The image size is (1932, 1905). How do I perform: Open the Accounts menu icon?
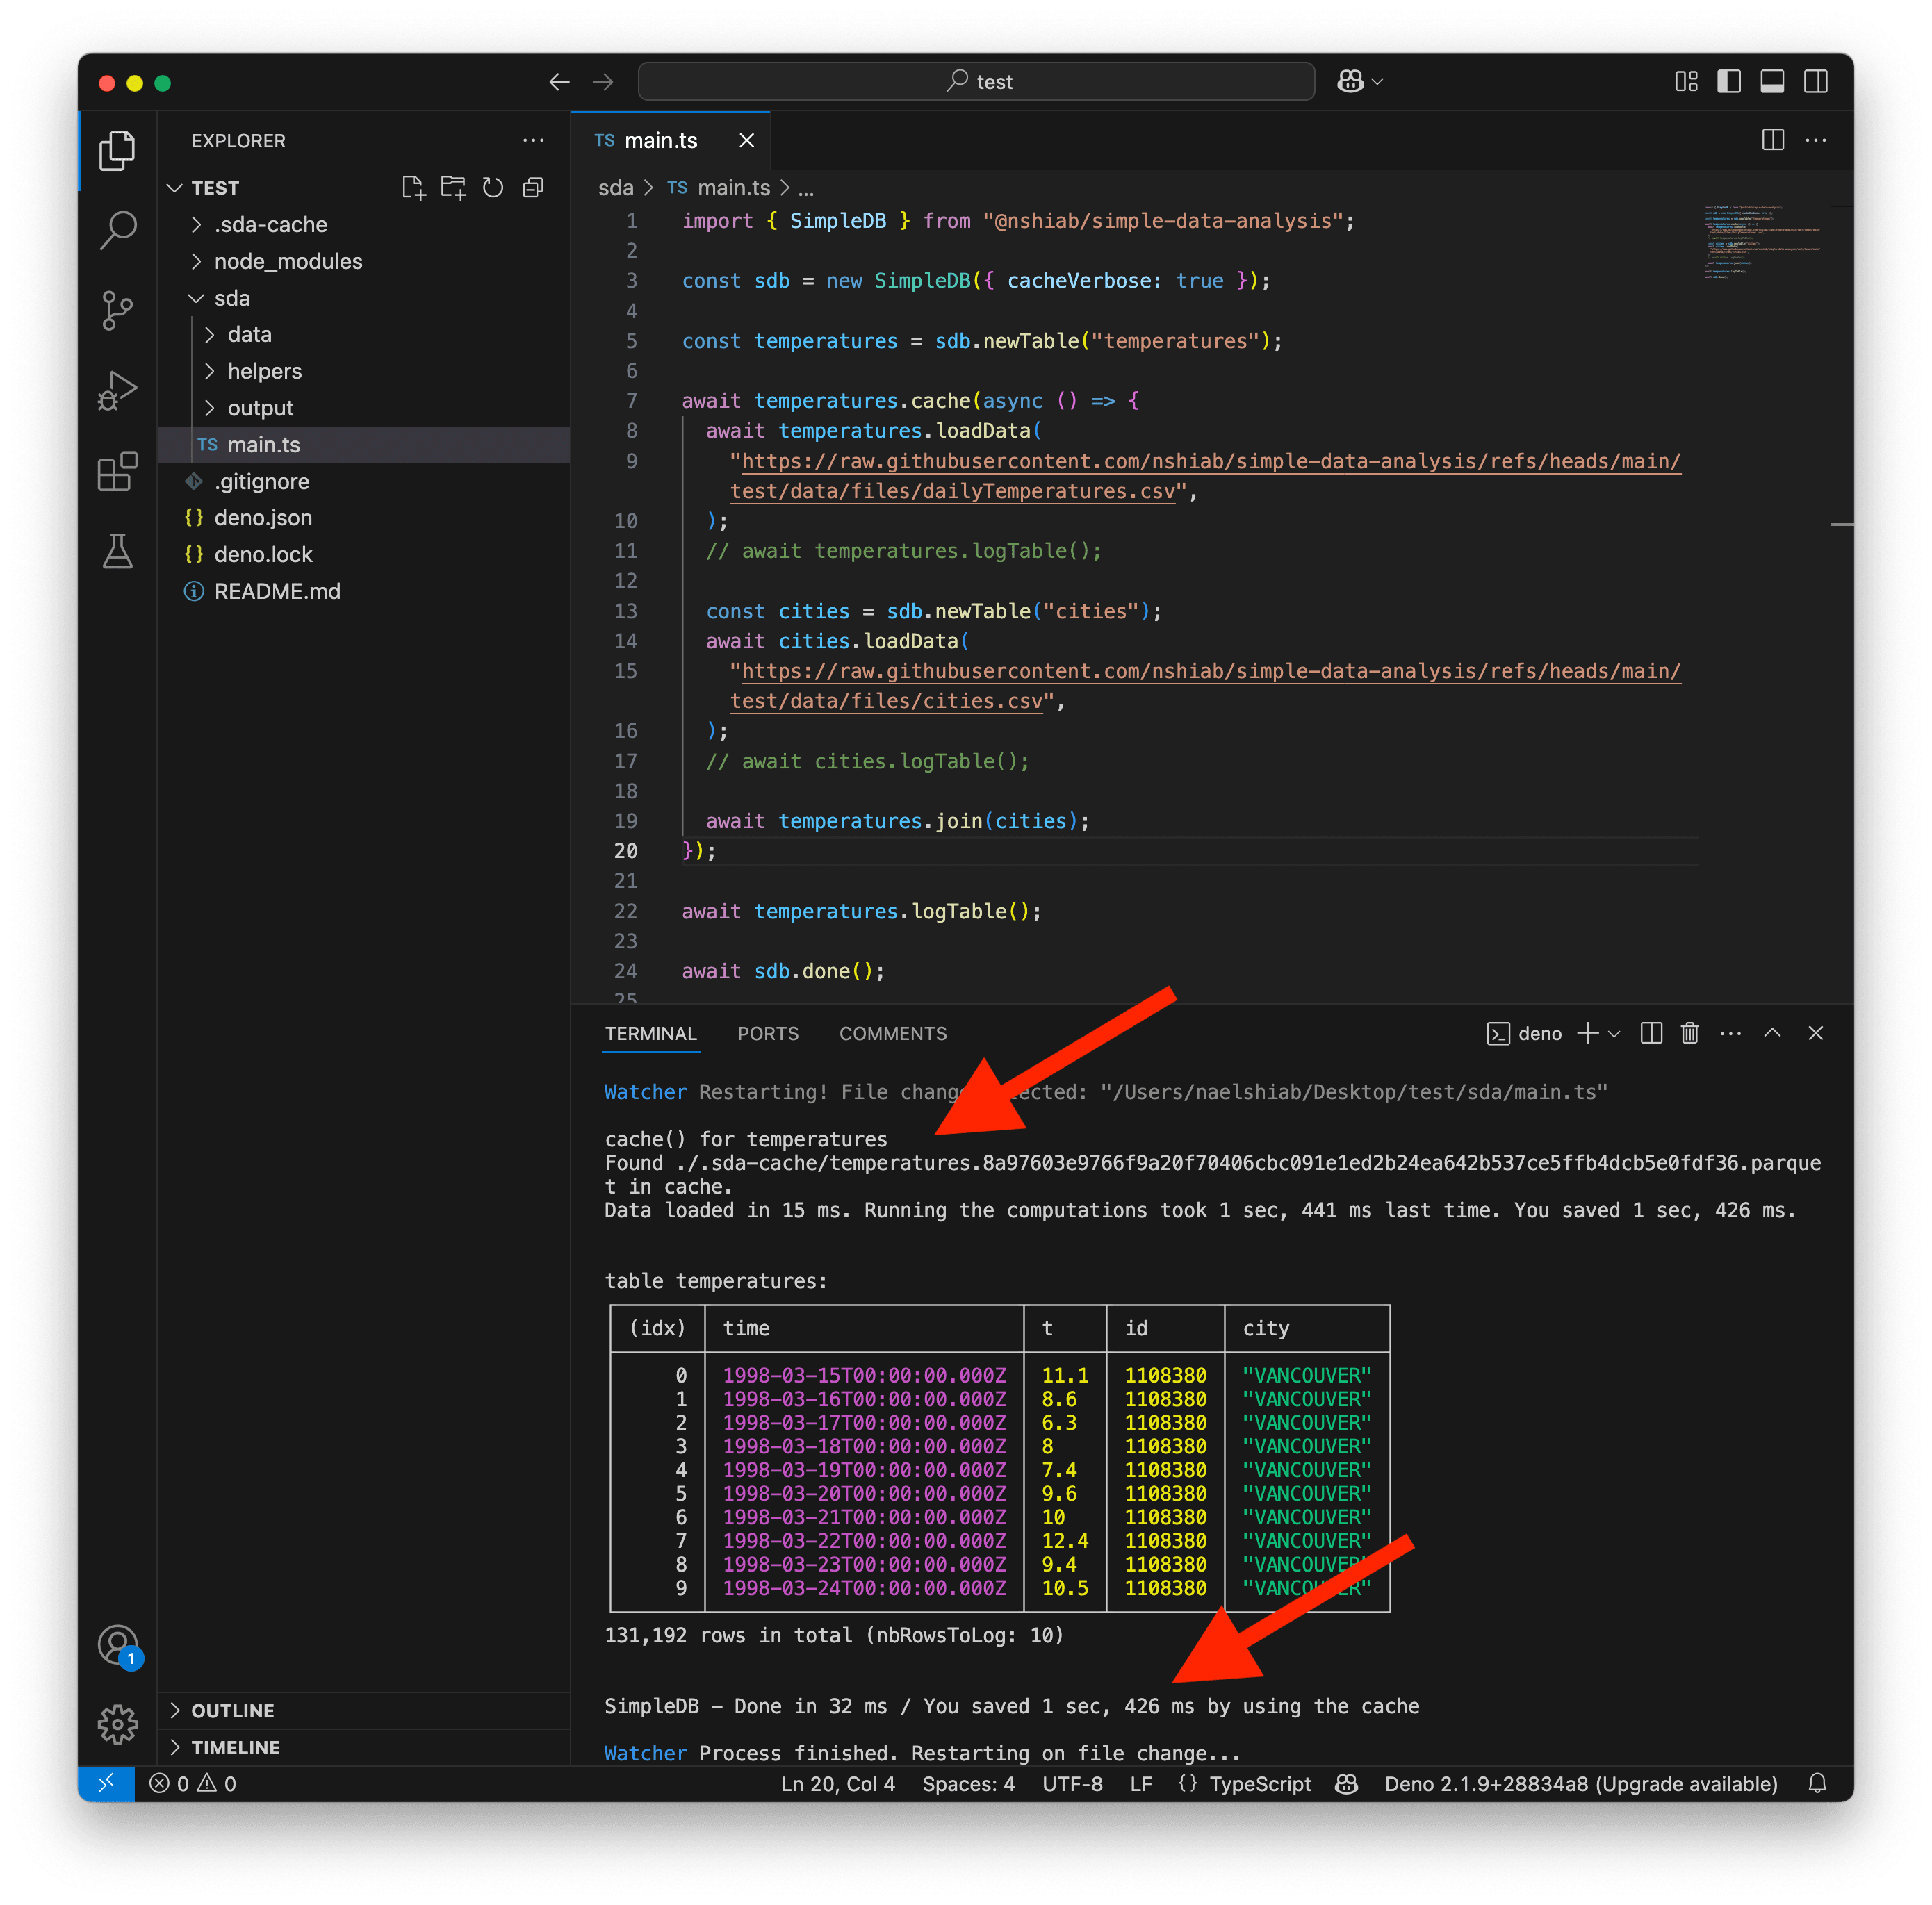[x=118, y=1645]
